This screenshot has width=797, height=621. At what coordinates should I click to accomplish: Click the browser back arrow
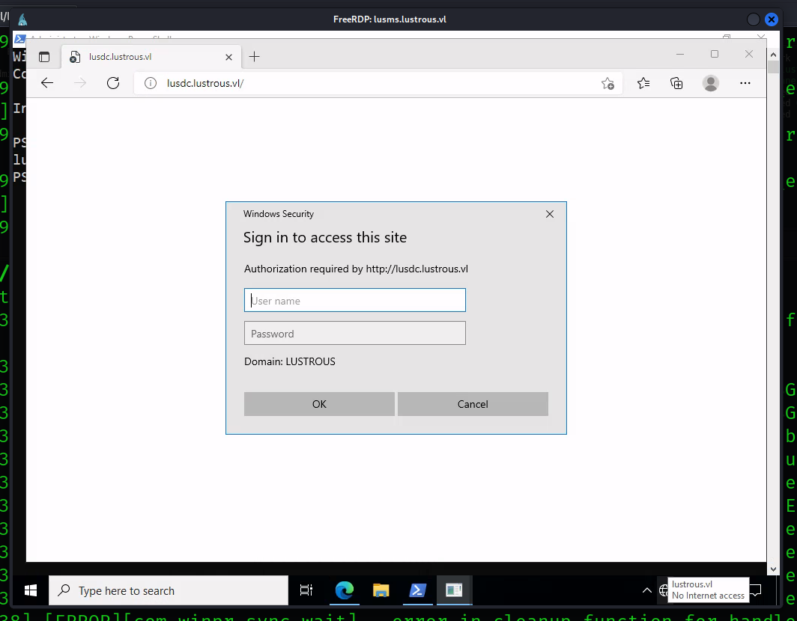(x=47, y=83)
